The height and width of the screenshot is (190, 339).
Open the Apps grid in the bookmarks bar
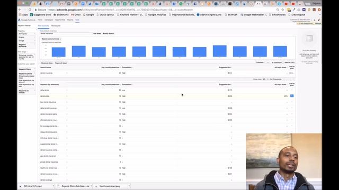tap(23, 15)
